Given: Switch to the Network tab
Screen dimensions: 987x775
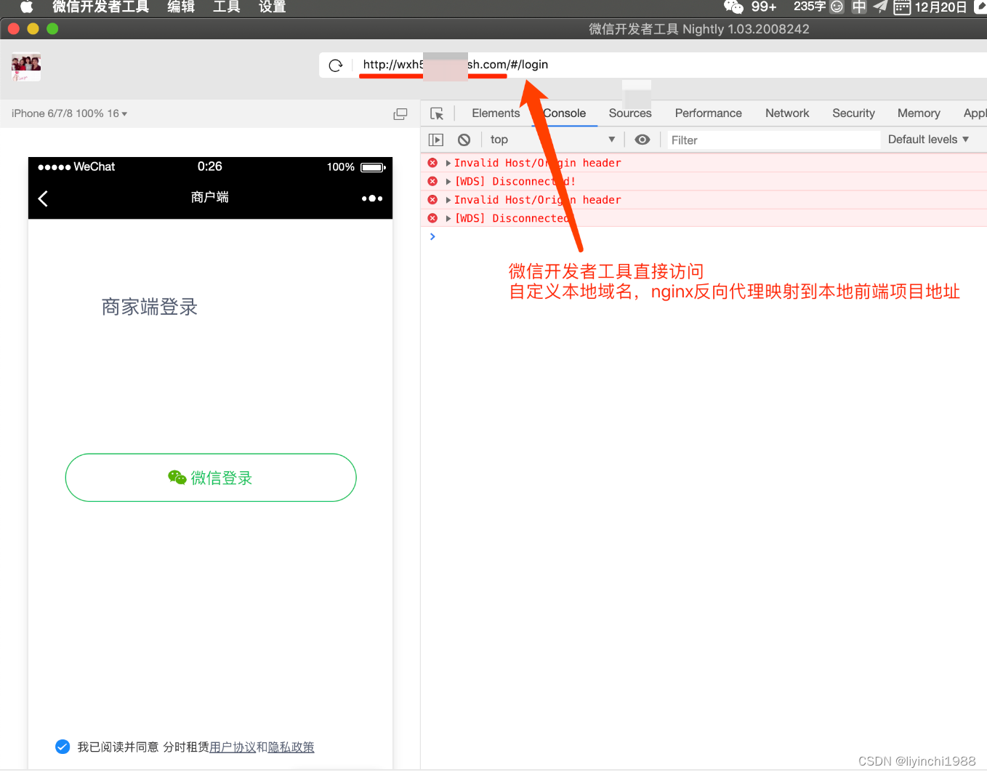Looking at the screenshot, I should (786, 113).
